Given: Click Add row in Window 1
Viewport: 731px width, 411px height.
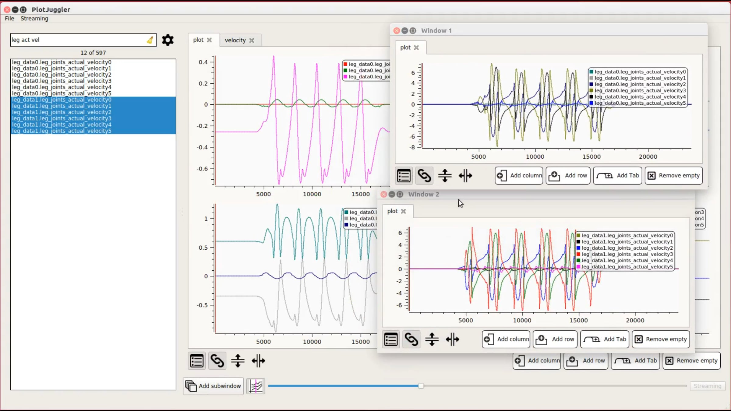Looking at the screenshot, I should click(x=568, y=176).
